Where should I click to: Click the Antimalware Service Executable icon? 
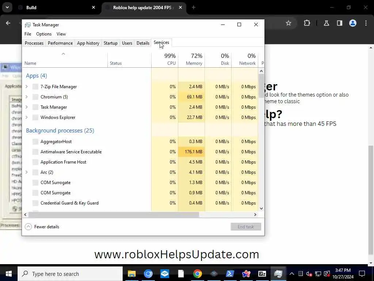[35, 152]
